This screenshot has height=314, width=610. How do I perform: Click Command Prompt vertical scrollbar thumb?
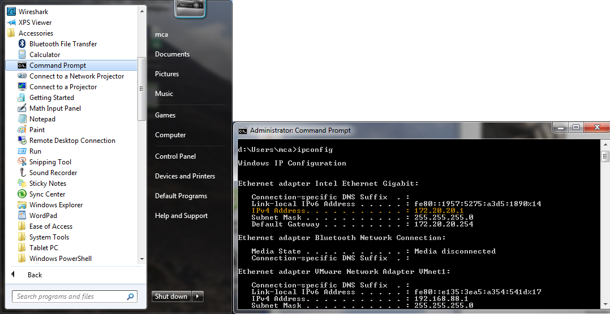pyautogui.click(x=605, y=156)
